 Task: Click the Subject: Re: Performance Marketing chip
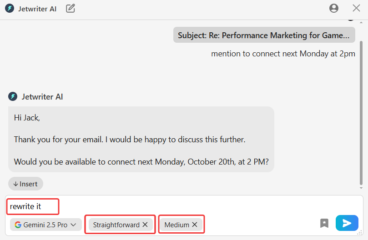click(264, 35)
